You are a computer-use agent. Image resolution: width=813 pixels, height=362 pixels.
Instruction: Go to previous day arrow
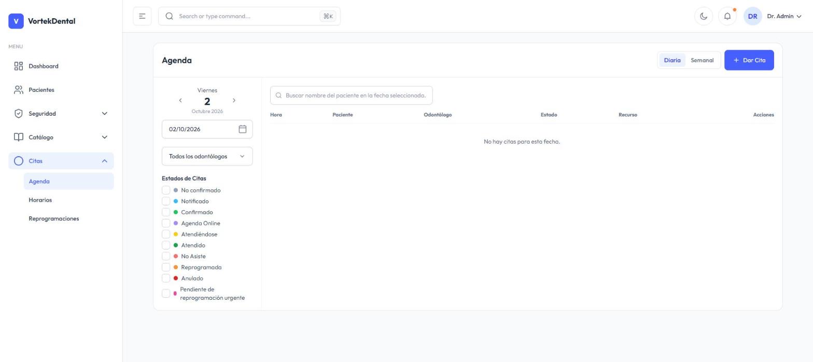[180, 101]
